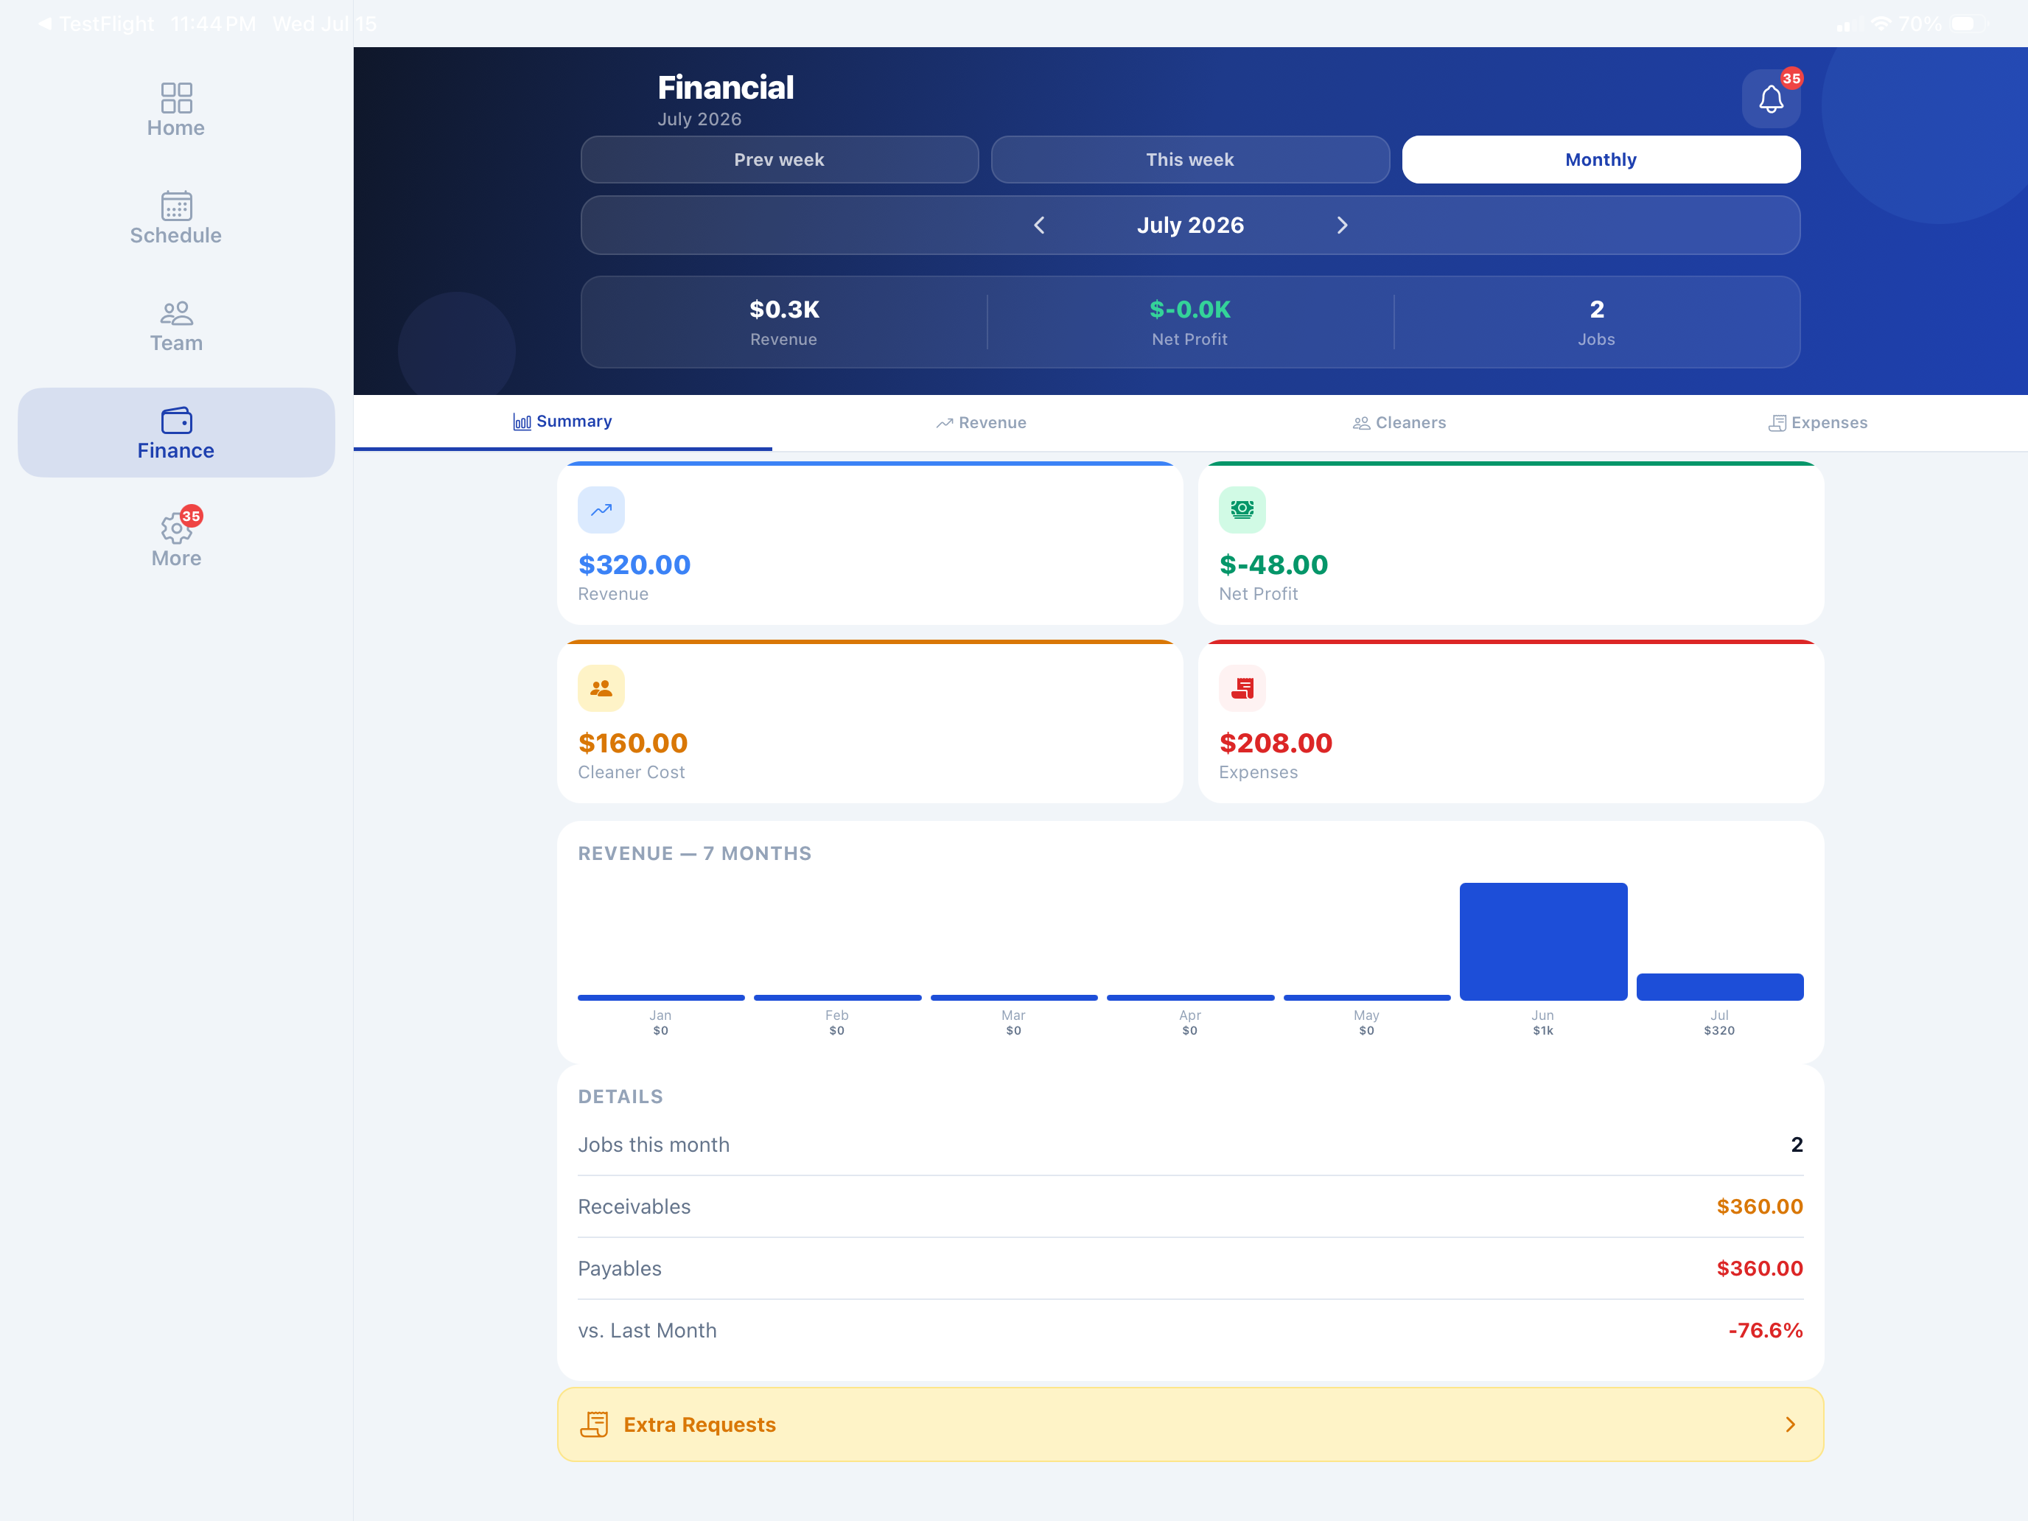The image size is (2028, 1521).
Task: Go to next month with right chevron
Action: 1342,225
